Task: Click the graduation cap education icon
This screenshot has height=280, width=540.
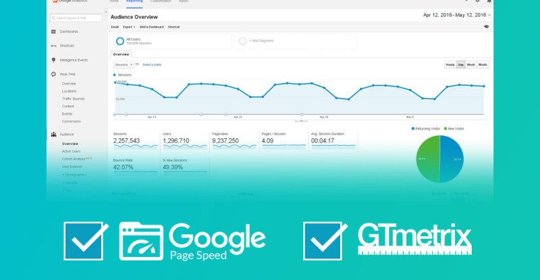Action: 486,26
